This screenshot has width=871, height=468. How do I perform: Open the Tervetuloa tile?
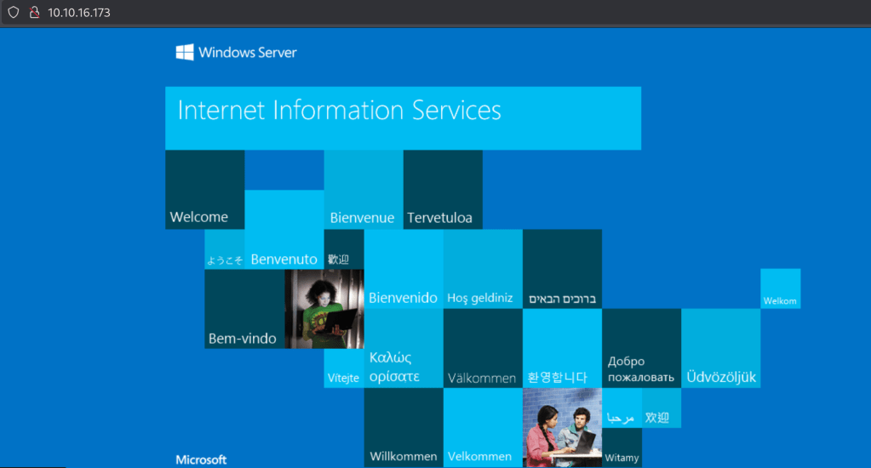click(442, 190)
